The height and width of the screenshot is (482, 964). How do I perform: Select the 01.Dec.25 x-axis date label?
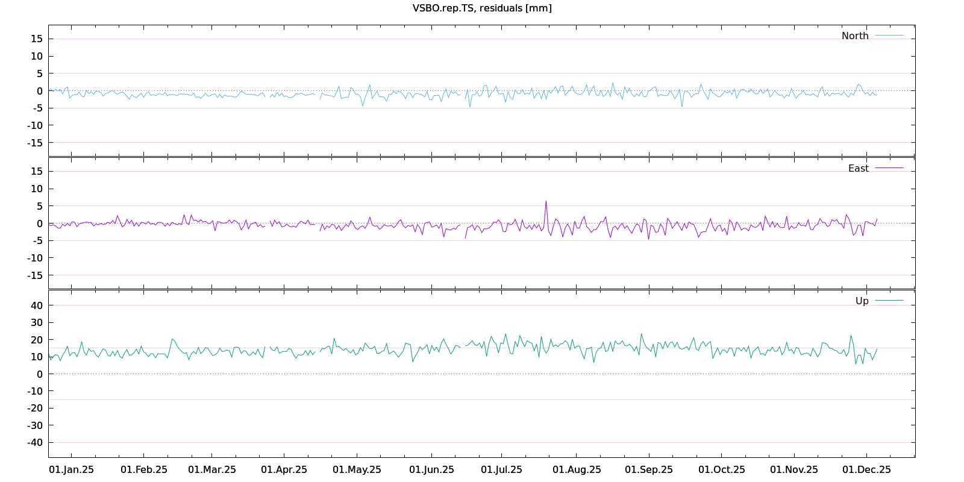tap(866, 469)
